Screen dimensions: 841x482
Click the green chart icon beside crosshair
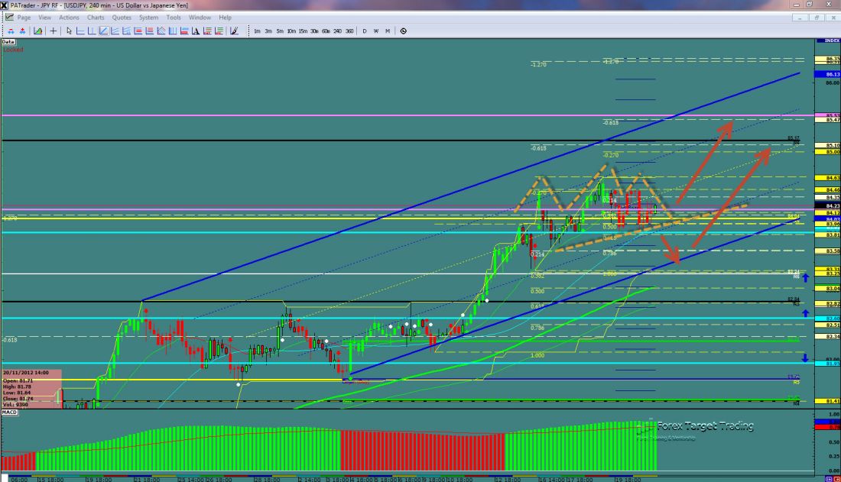(37, 31)
